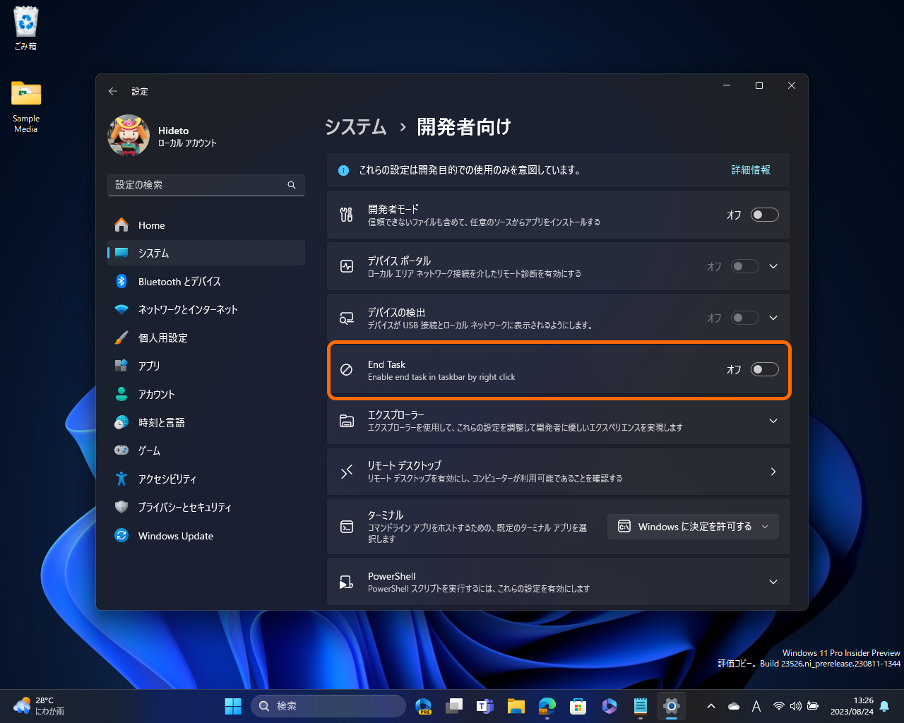
Task: Switch to Notepad on the taskbar
Action: coord(640,705)
